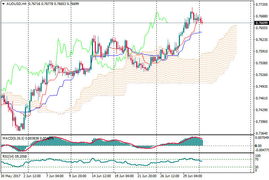This screenshot has width=269, height=180.
Task: Select the current price tag 0.76699
Action: pyautogui.click(x=262, y=23)
